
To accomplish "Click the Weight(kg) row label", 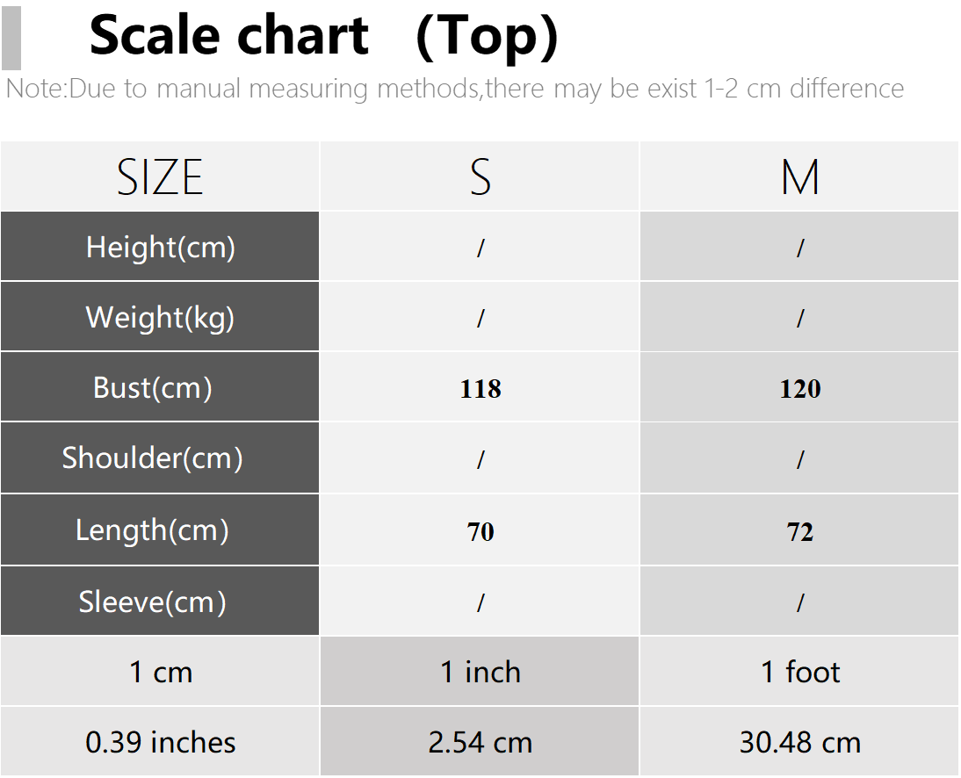I will (160, 317).
